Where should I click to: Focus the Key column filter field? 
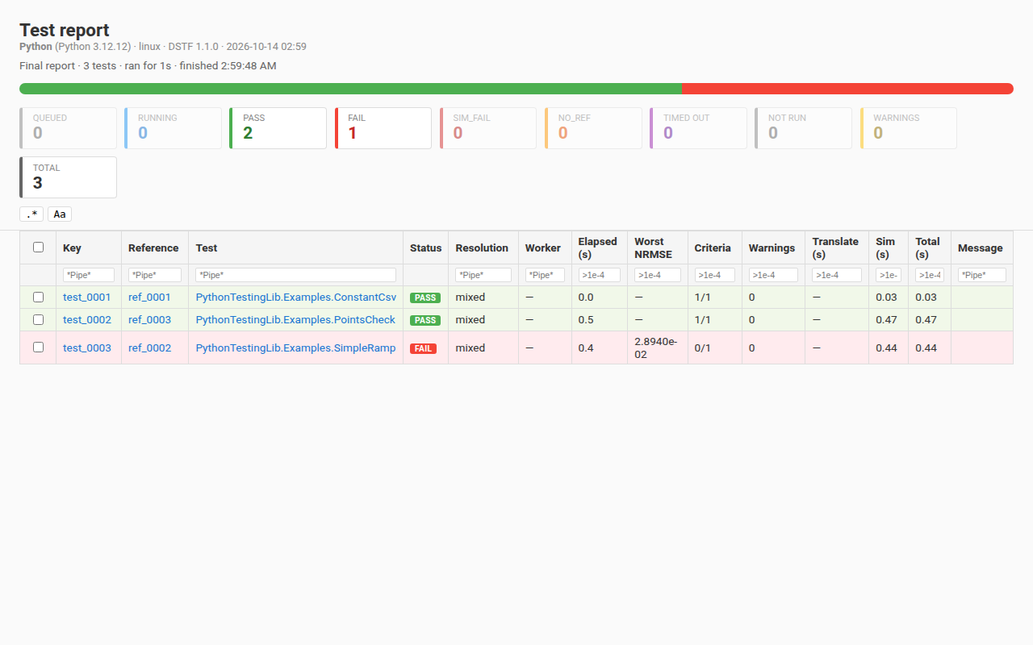pos(89,275)
